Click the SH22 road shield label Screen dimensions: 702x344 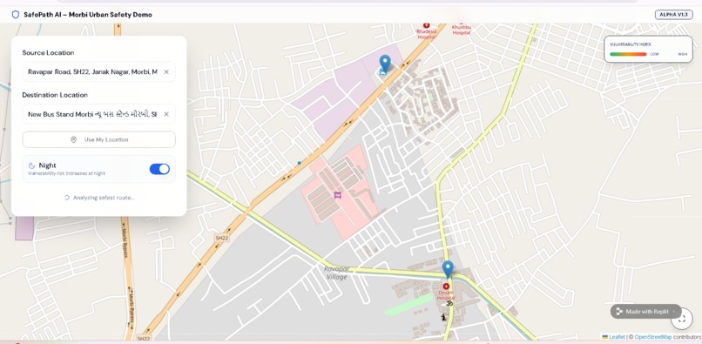click(x=221, y=238)
